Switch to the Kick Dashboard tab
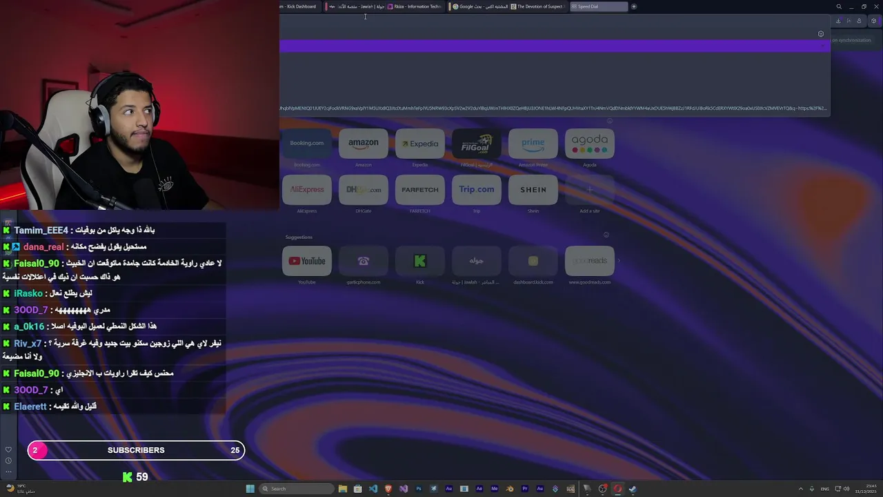The width and height of the screenshot is (883, 497). (x=299, y=6)
